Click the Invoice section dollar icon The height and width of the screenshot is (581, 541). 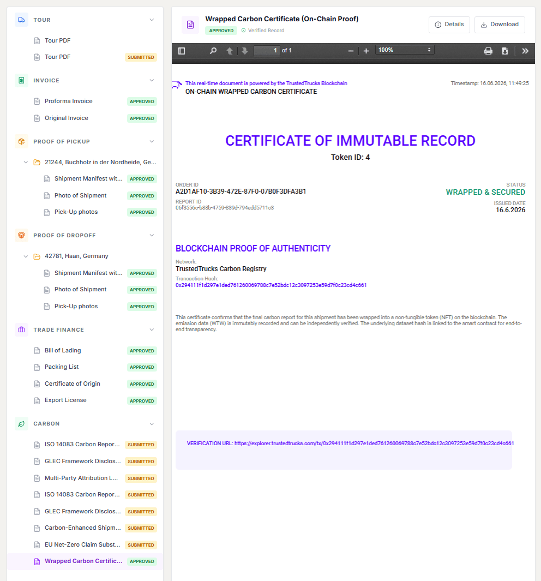(21, 80)
